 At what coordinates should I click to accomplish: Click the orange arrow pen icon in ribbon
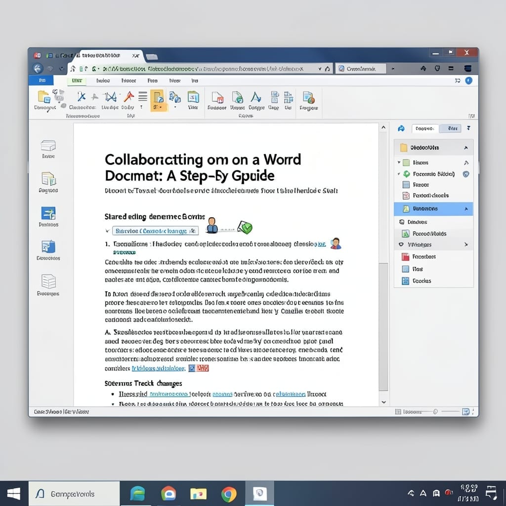[129, 96]
